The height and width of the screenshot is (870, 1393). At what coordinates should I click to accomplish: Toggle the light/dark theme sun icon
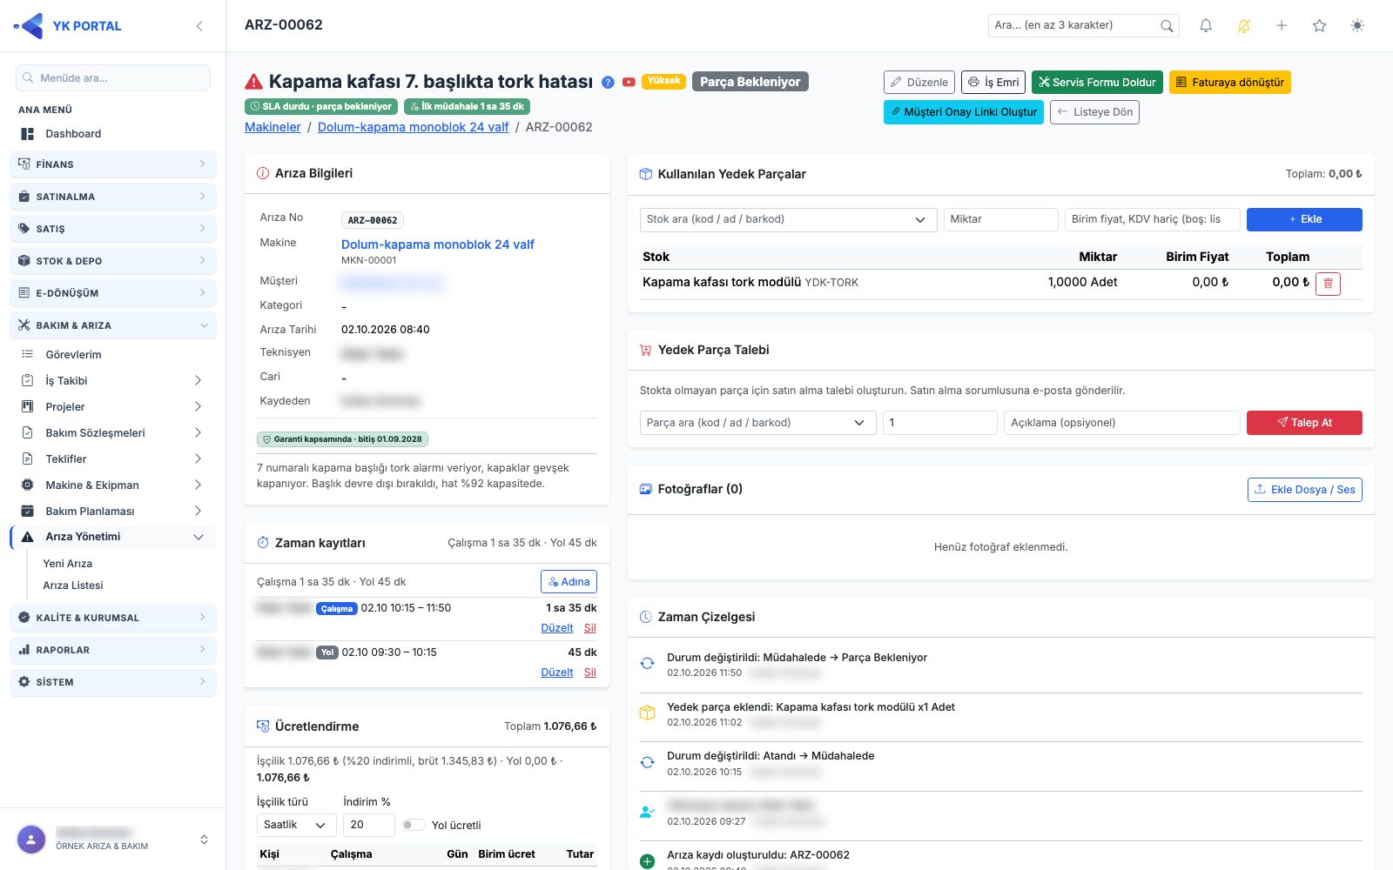[x=1357, y=26]
